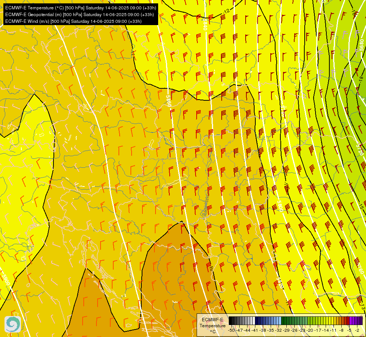Click the -5 legend tick label
This screenshot has width=366, height=337.
pyautogui.click(x=349, y=331)
